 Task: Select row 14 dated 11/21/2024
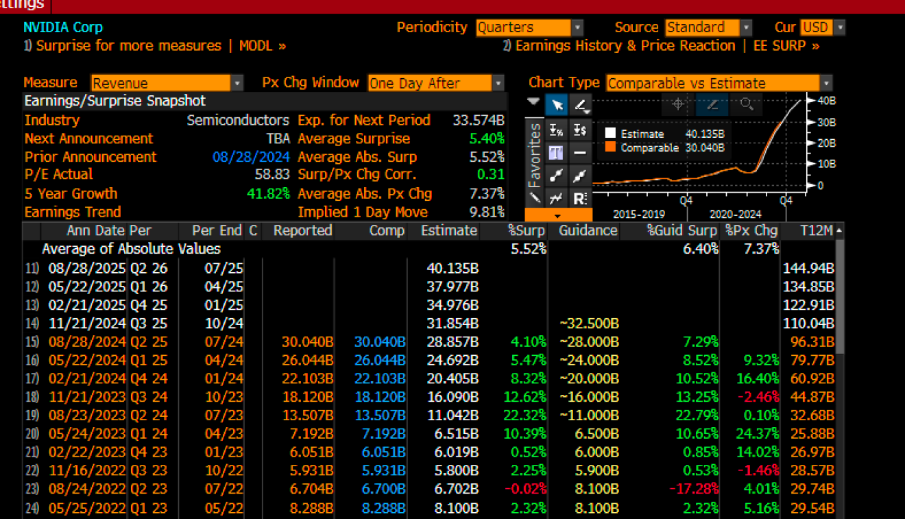(x=429, y=324)
